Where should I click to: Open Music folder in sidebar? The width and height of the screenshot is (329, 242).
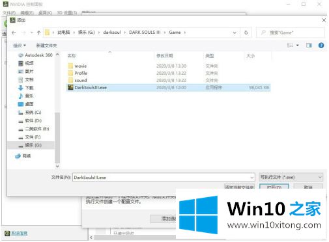tap(26, 96)
